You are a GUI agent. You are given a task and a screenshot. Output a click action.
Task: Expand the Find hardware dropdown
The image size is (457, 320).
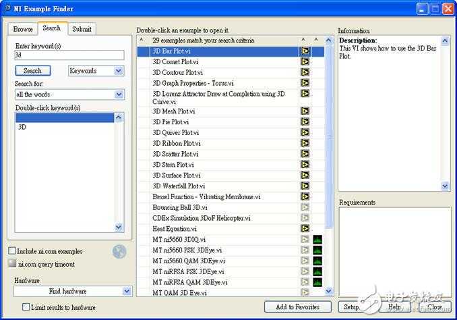click(127, 291)
